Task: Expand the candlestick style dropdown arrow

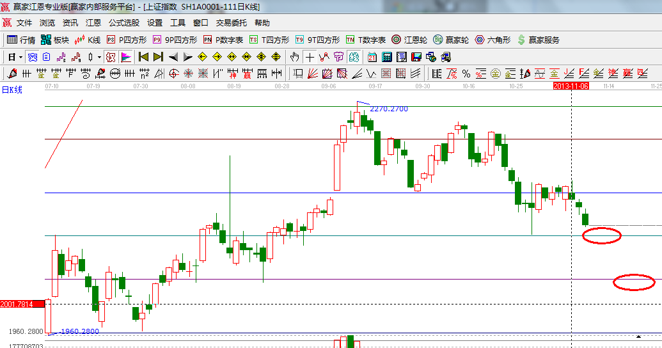Action: coord(99,57)
